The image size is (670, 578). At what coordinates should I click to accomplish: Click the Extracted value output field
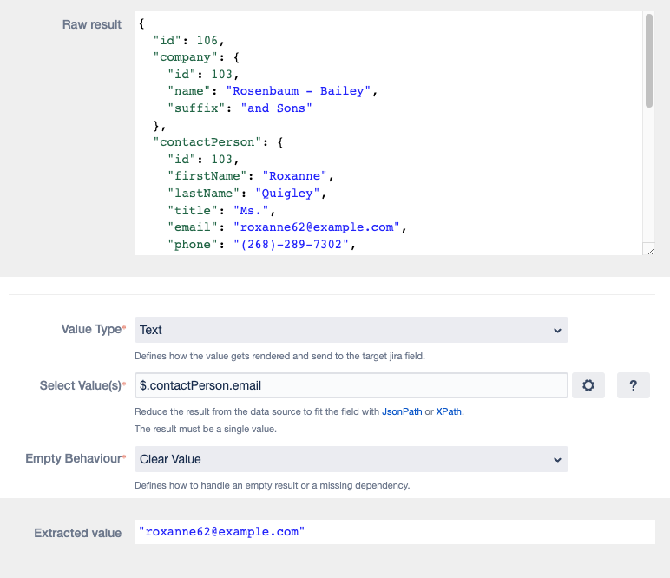tap(395, 532)
